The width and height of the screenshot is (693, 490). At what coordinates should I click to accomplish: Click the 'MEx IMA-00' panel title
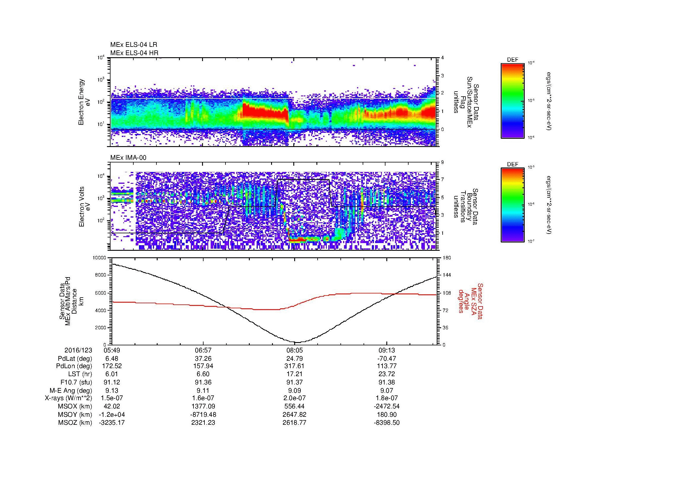[128, 158]
